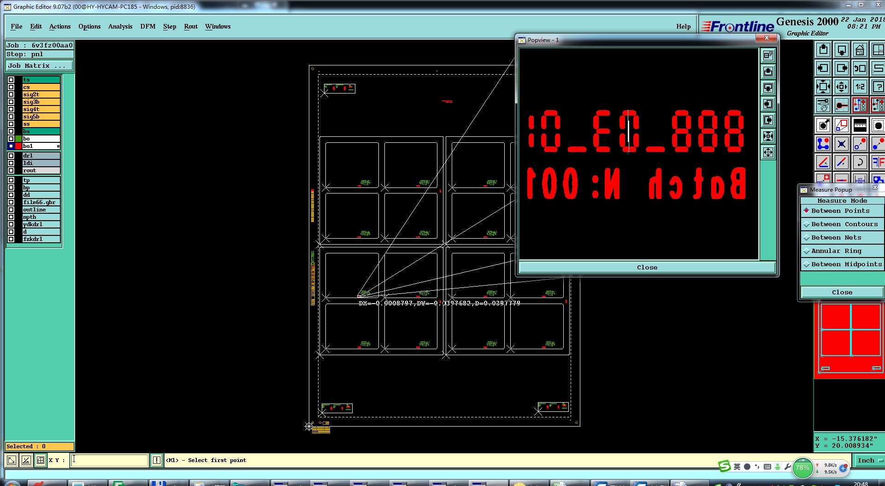Click the previous zoom view icon
Screen dimensions: 885x486
(860, 68)
